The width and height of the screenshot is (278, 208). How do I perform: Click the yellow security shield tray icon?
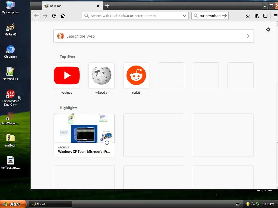248,204
